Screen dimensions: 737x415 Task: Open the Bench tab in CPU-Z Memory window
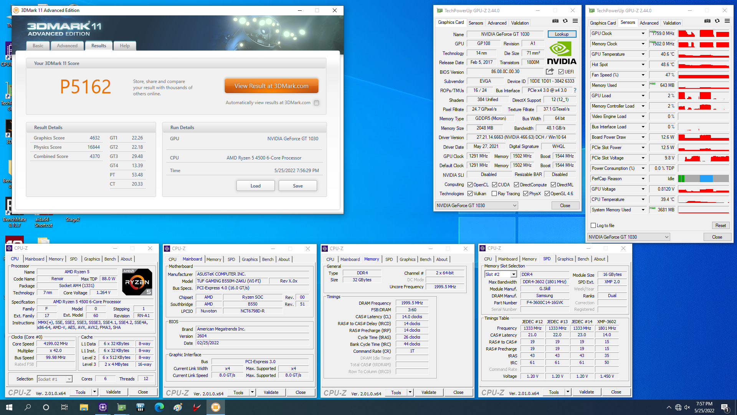tap(425, 259)
